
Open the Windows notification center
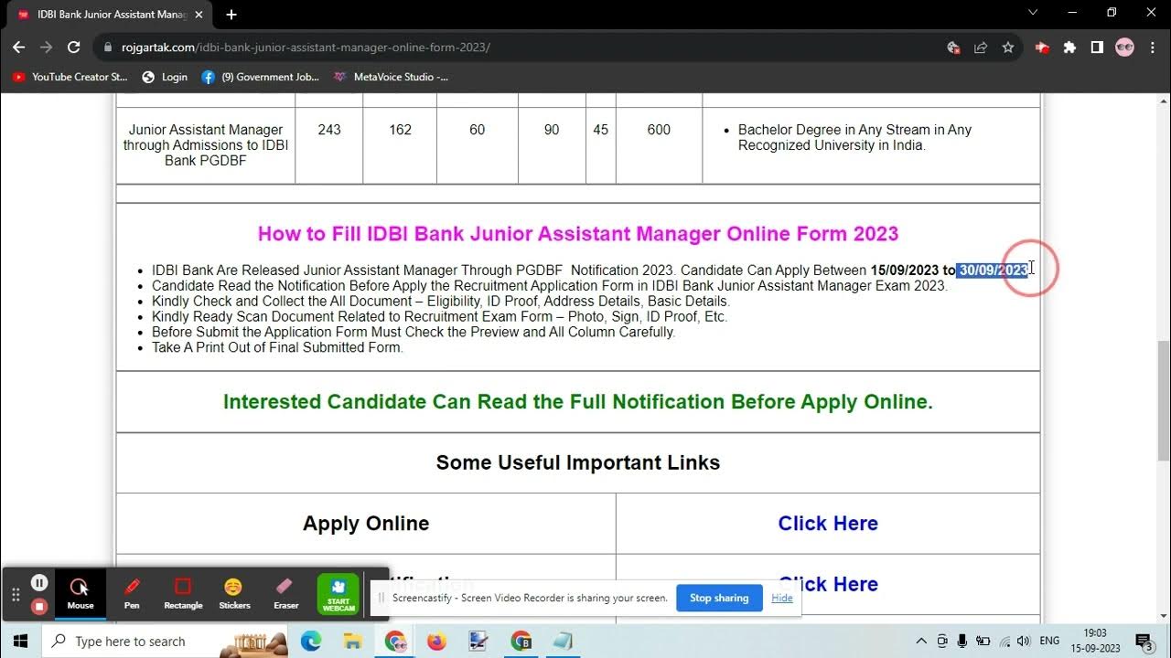tap(1144, 641)
